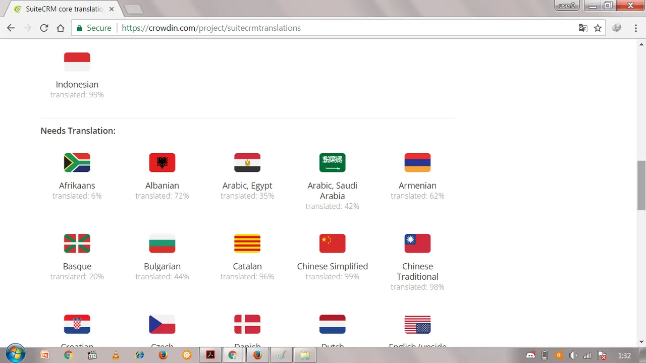Open the Albanian language link

[x=162, y=186]
